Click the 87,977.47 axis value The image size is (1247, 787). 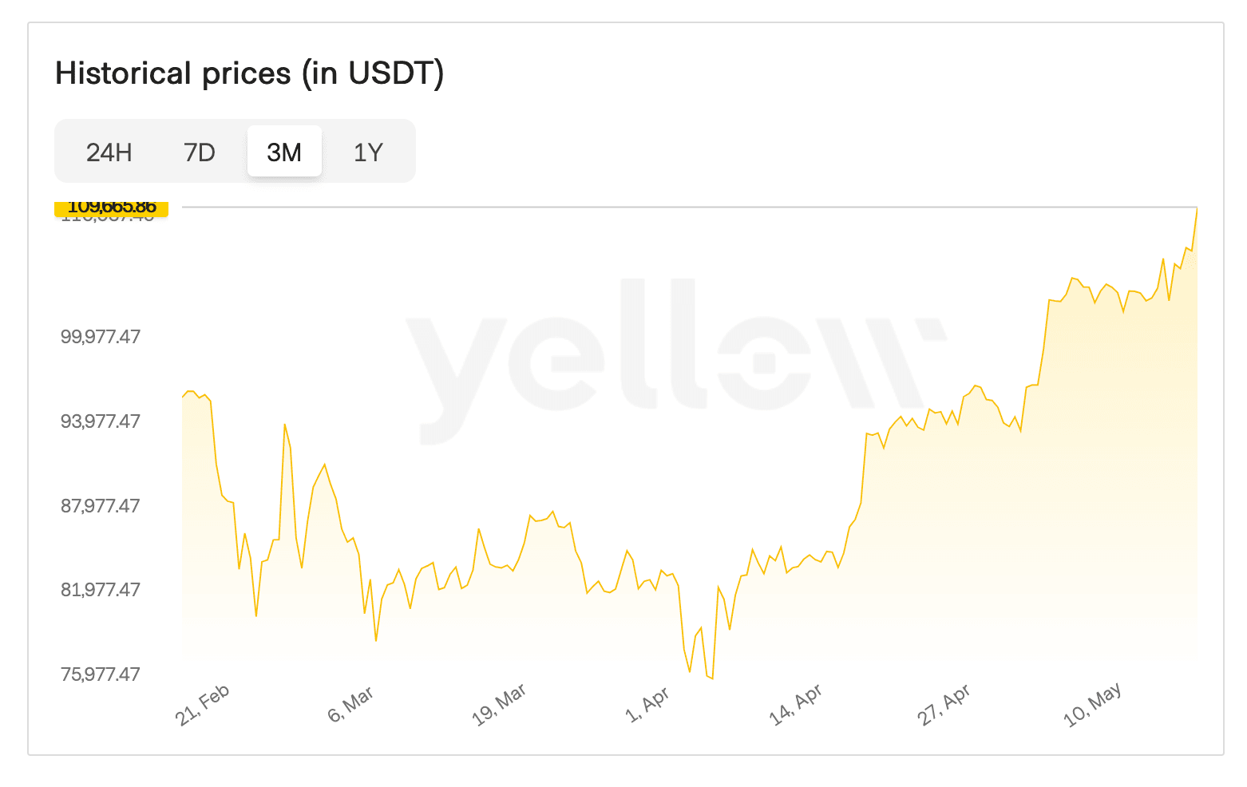coord(101,505)
